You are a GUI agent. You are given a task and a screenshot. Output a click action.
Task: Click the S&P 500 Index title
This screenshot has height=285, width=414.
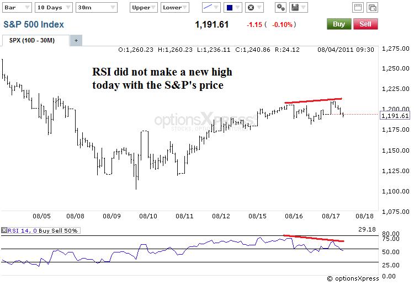click(x=34, y=24)
